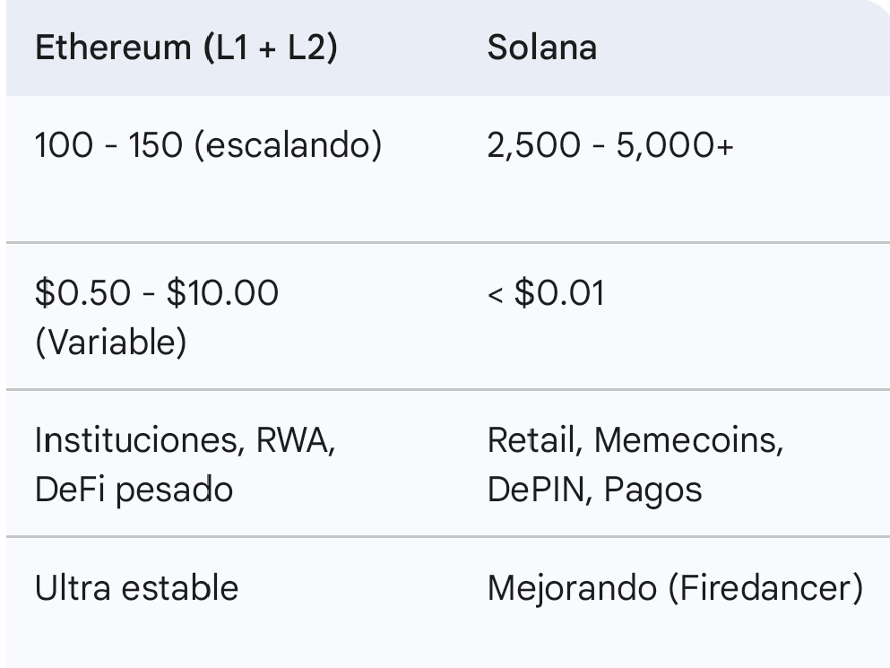Select the (Firedancer) text
The height and width of the screenshot is (668, 890).
(x=766, y=588)
